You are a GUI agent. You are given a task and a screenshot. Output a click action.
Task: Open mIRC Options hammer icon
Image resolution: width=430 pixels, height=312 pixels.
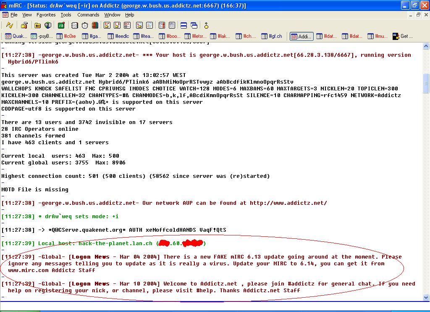coord(24,26)
